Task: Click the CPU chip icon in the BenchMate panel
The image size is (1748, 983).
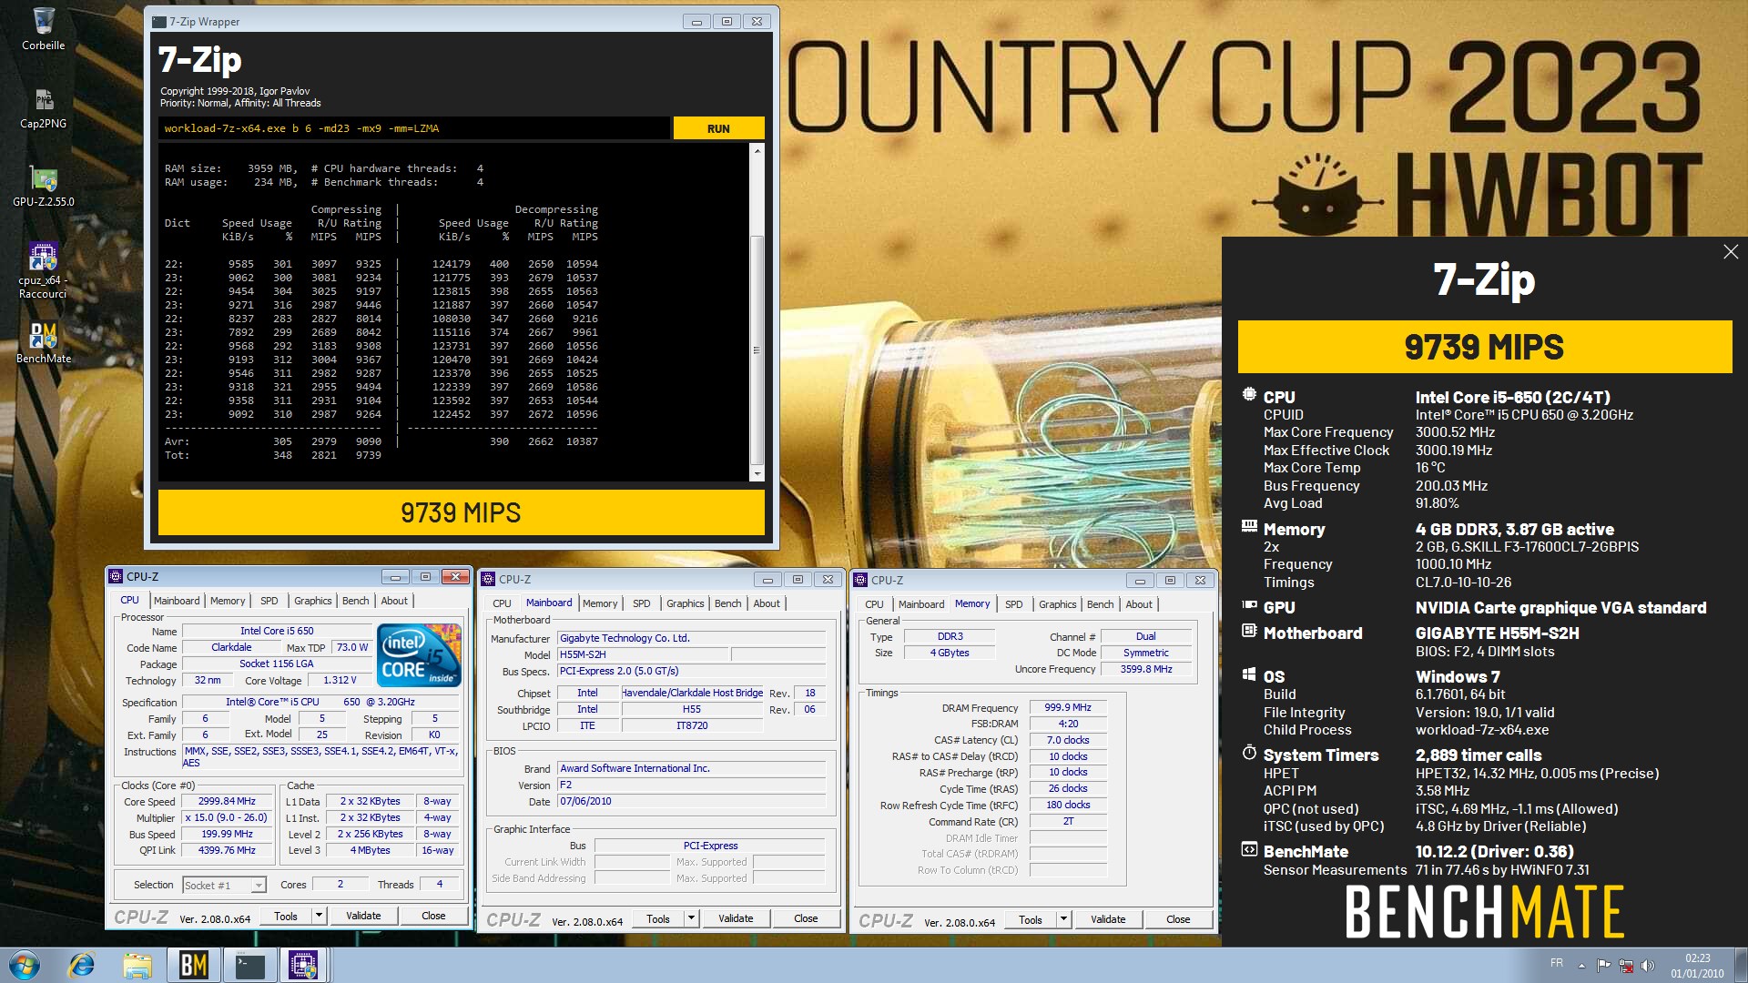Action: (x=1249, y=395)
